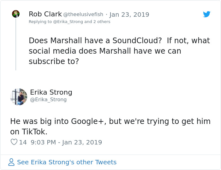This screenshot has width=221, height=170.
Task: Click the horizontal divider above the footer link
Action: click(110, 155)
